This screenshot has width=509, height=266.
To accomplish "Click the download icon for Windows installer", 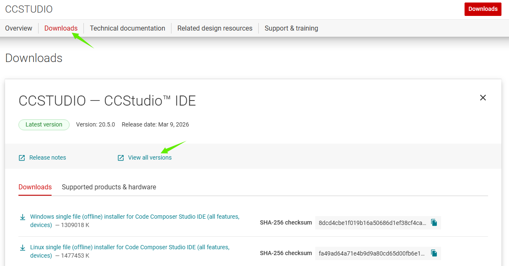I will click(x=23, y=217).
